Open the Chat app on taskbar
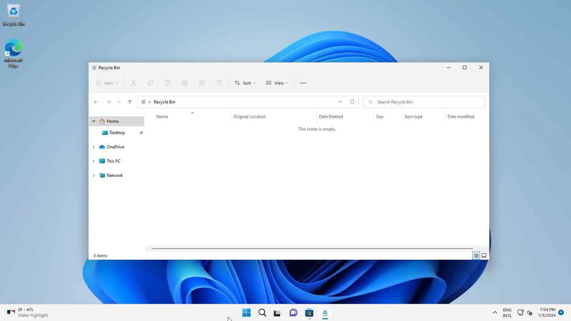571x321 pixels. 293,313
